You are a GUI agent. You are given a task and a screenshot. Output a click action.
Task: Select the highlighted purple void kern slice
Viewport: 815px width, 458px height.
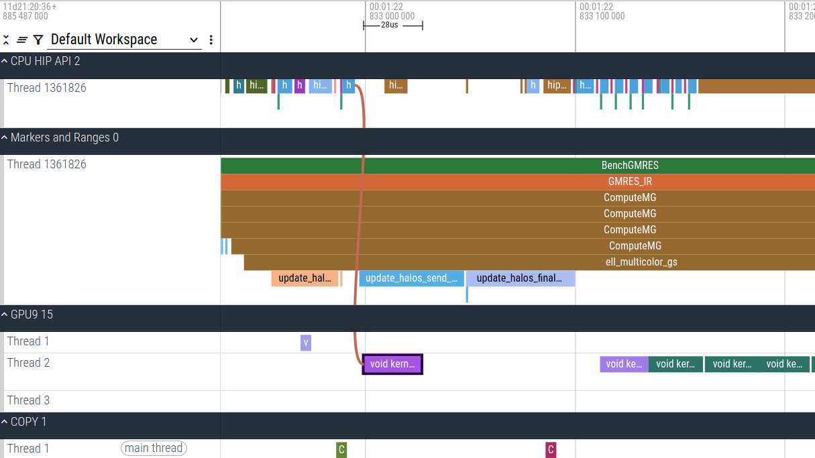click(x=392, y=365)
